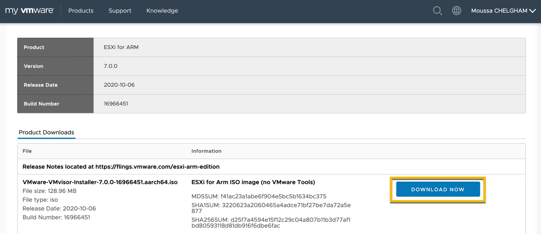Click the File size 128.96 MB text
The height and width of the screenshot is (234, 541).
click(49, 191)
